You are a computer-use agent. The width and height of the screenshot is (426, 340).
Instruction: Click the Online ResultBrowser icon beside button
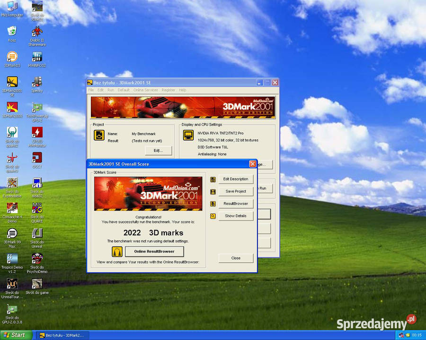pos(117,252)
